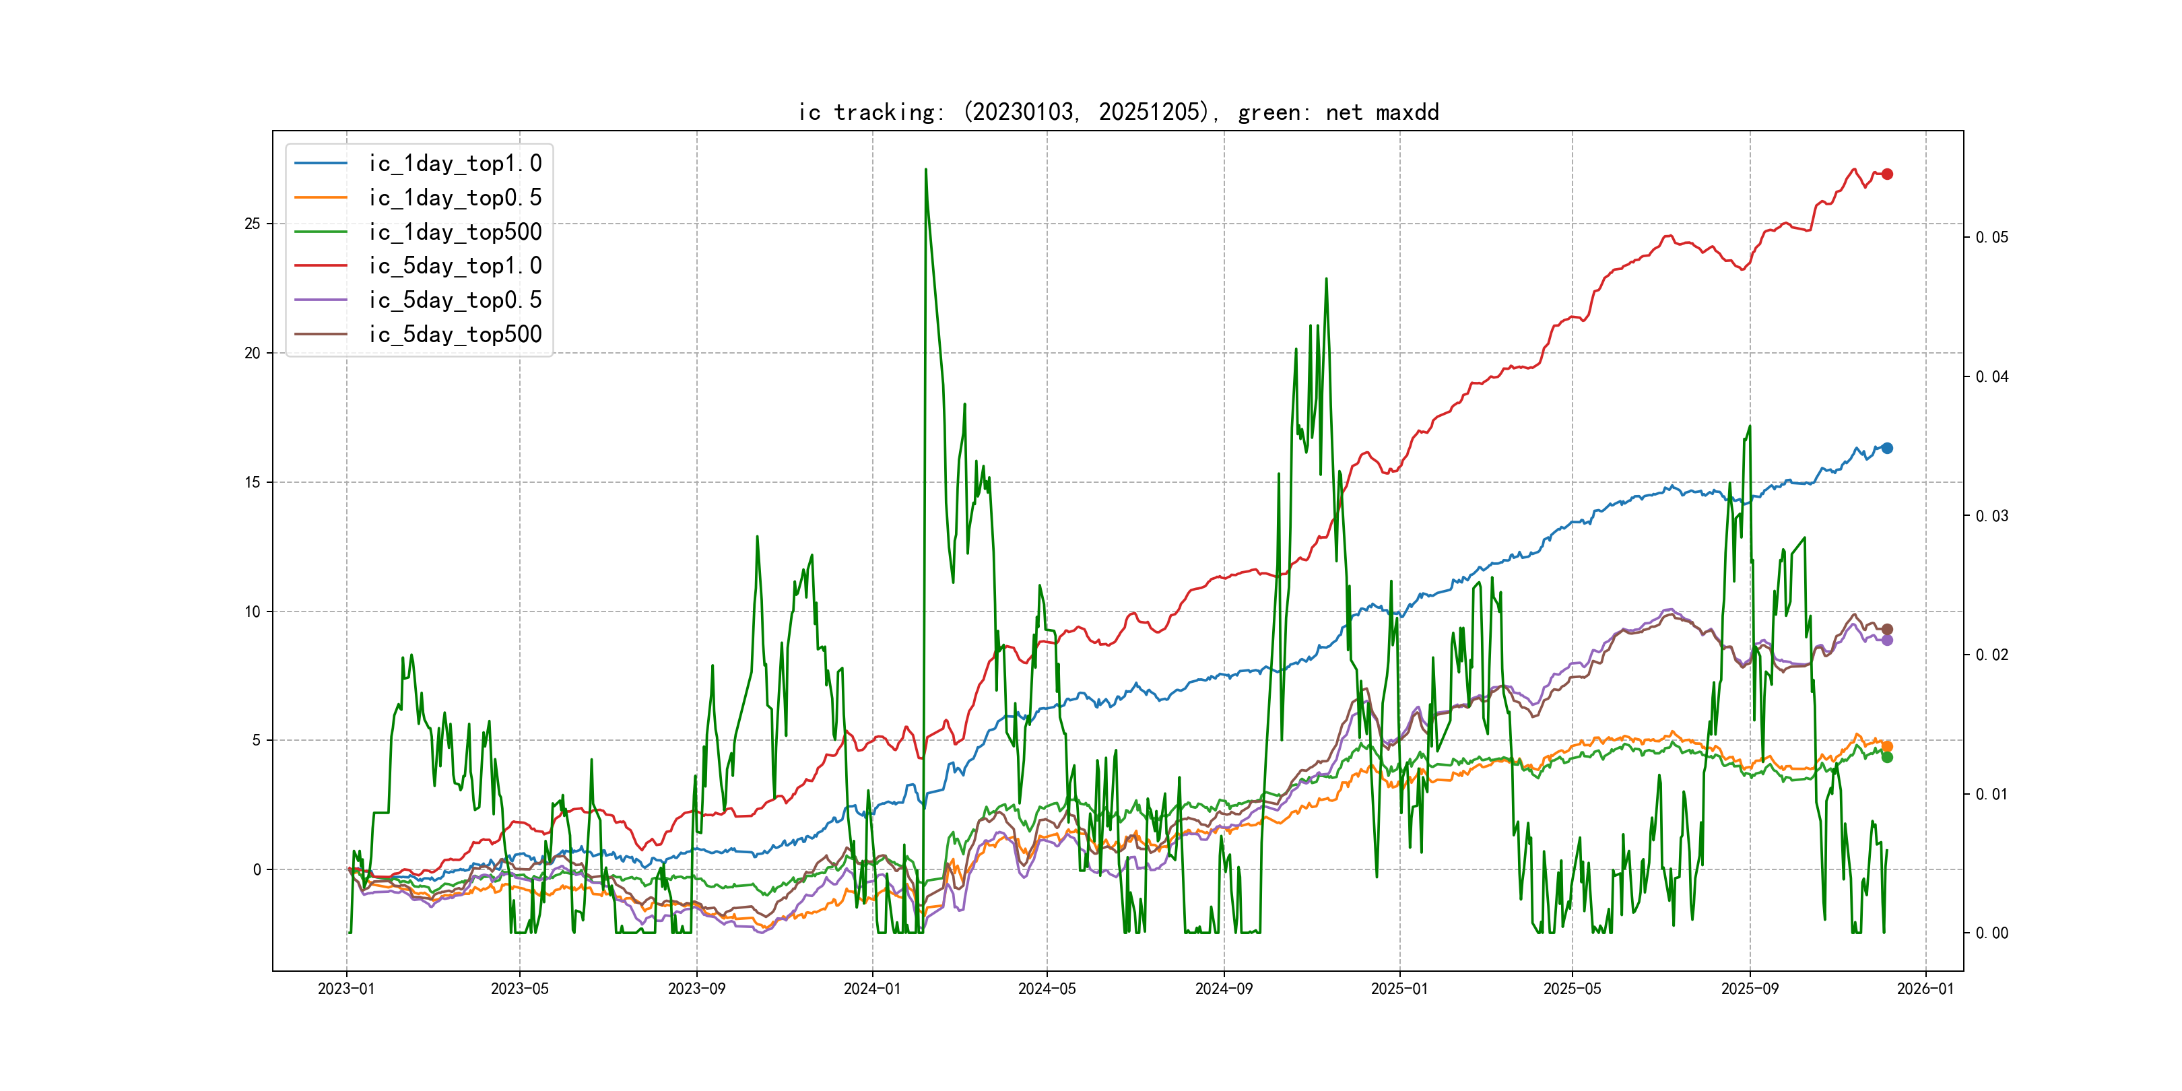Click the purple line swatch in legend
Image resolution: width=2182 pixels, height=1091 pixels.
320,300
